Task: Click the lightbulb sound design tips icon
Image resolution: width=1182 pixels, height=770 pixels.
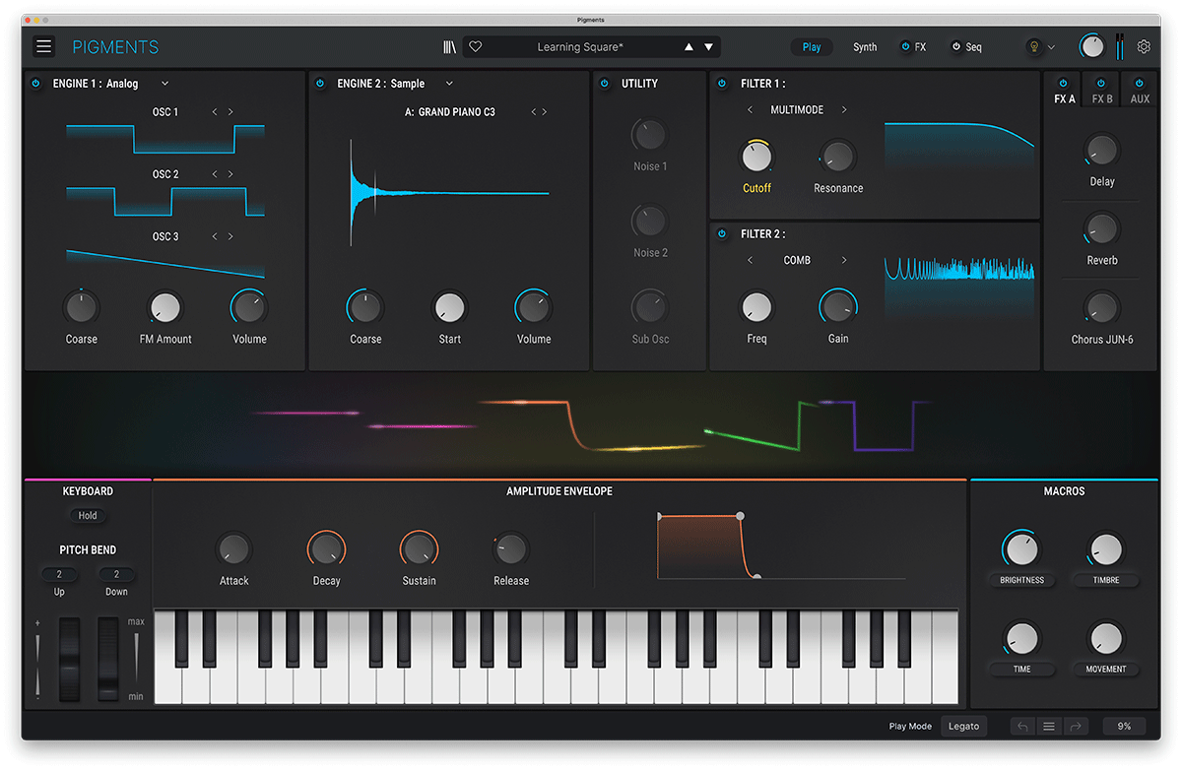Action: (x=1033, y=46)
